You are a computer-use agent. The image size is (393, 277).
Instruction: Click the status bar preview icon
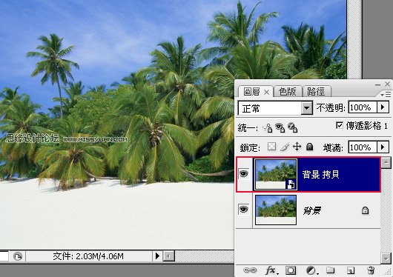(17, 256)
